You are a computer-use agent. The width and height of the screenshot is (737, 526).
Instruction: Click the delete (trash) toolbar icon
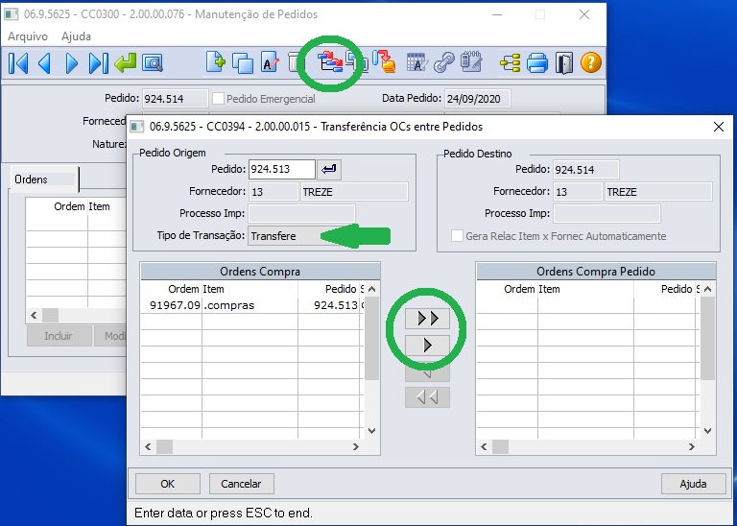(x=294, y=62)
